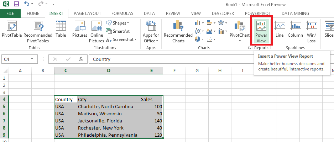
Task: Open Apps for Office
Action: [151, 32]
